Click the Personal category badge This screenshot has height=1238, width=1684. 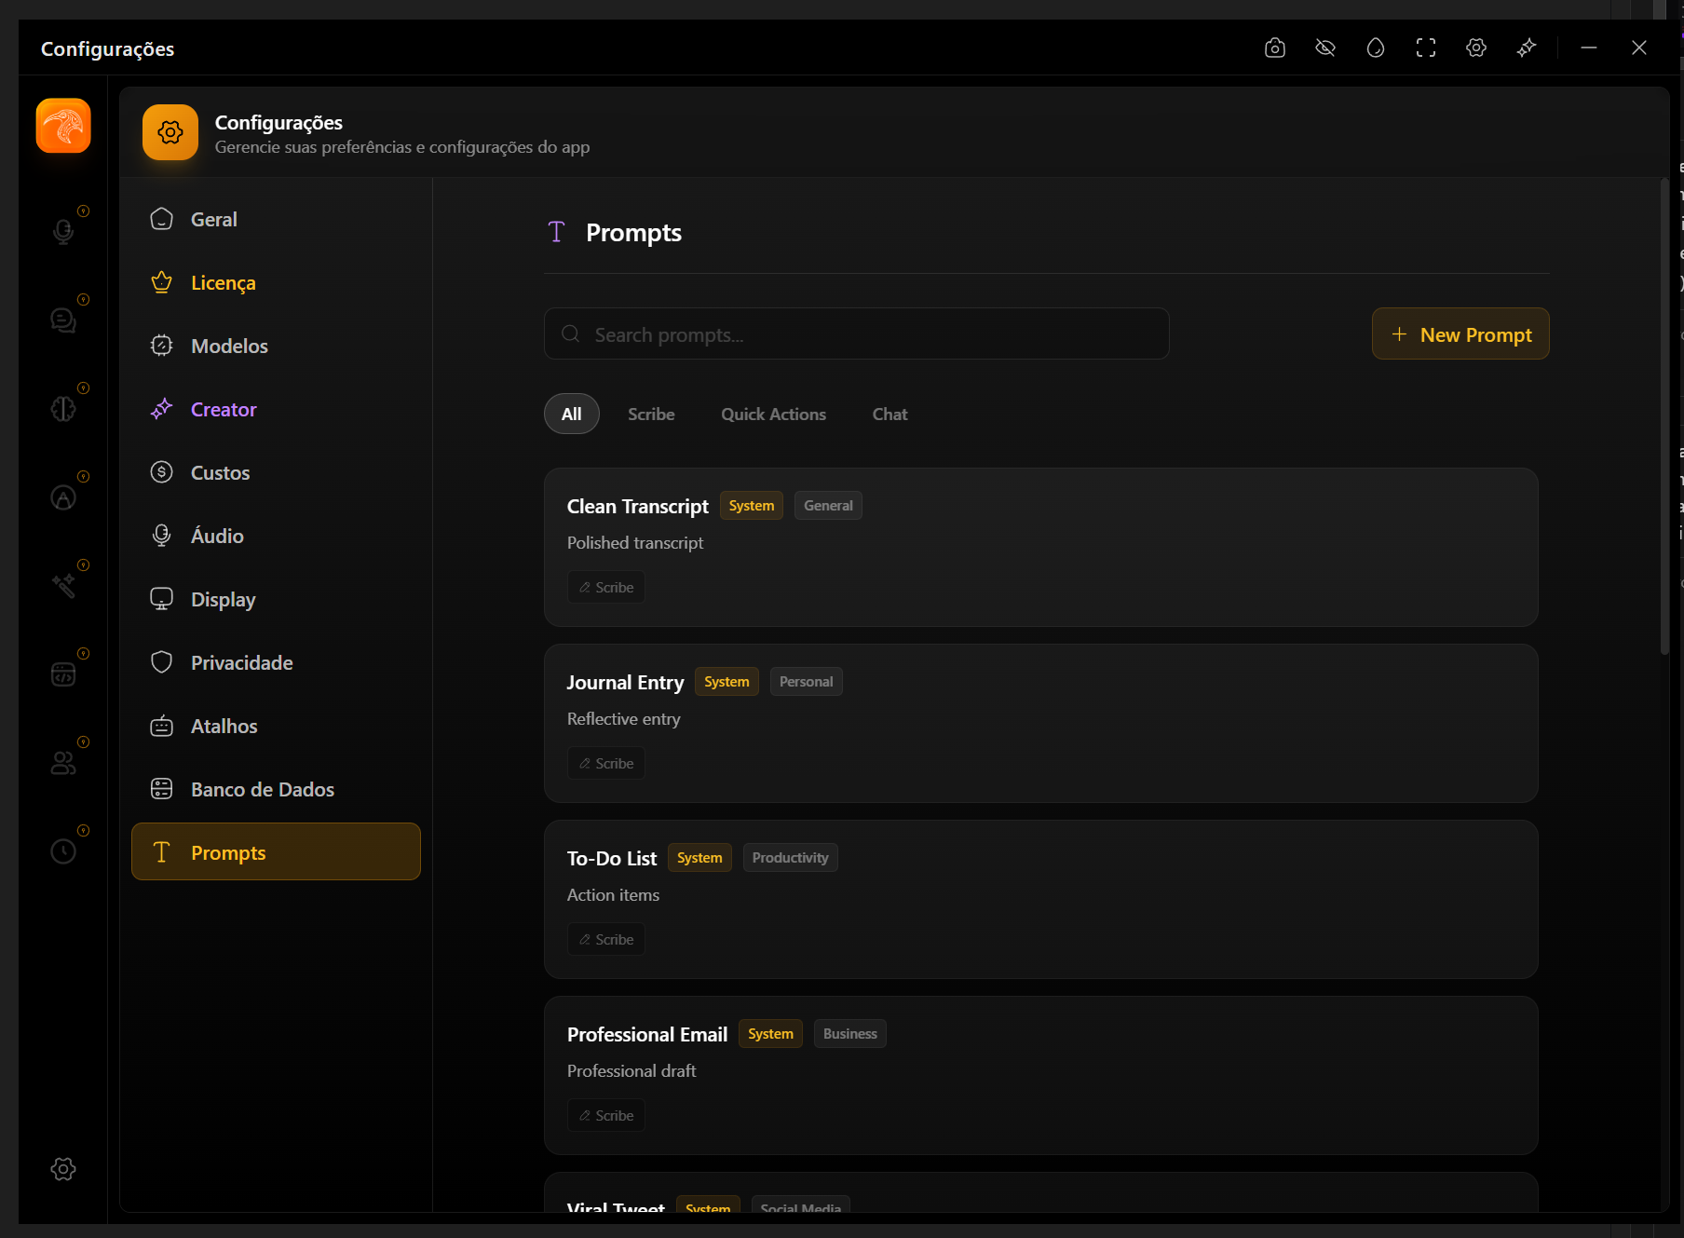pos(806,682)
